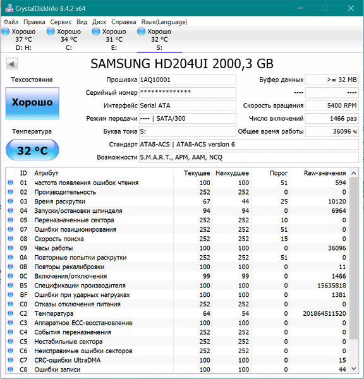Click the Интерфейс field Serial ATA
Image resolution: width=364 pixels, height=379 pixels.
(x=188, y=105)
